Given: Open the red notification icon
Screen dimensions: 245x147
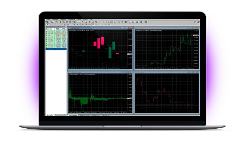Looking at the screenshot, I should pos(199,22).
